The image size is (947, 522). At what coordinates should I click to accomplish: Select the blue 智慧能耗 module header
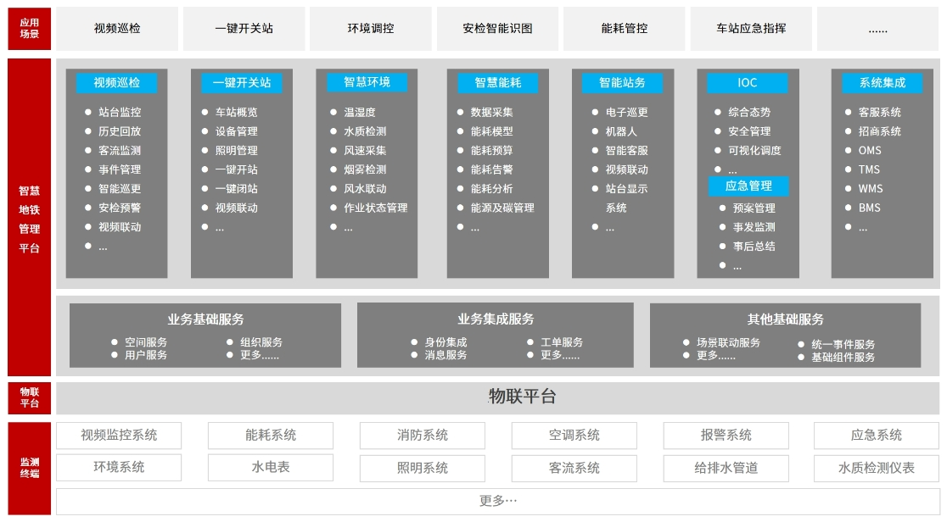pos(497,83)
